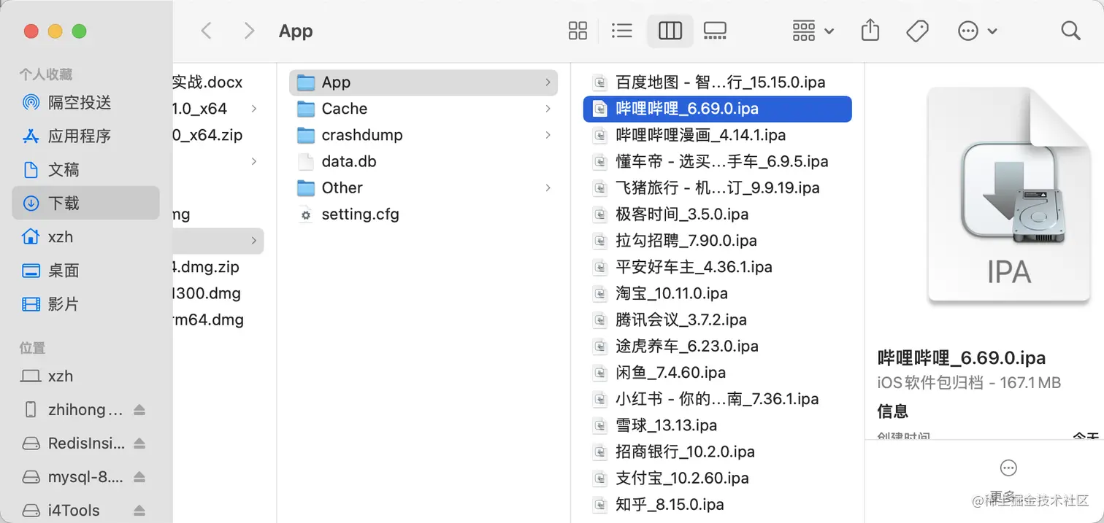The image size is (1104, 523).
Task: Switch to gallery view
Action: pos(715,31)
